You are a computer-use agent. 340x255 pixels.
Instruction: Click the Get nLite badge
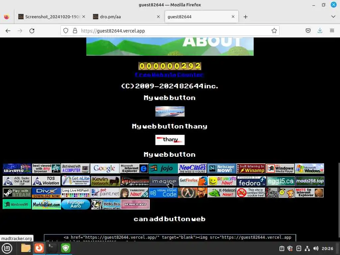(76, 180)
